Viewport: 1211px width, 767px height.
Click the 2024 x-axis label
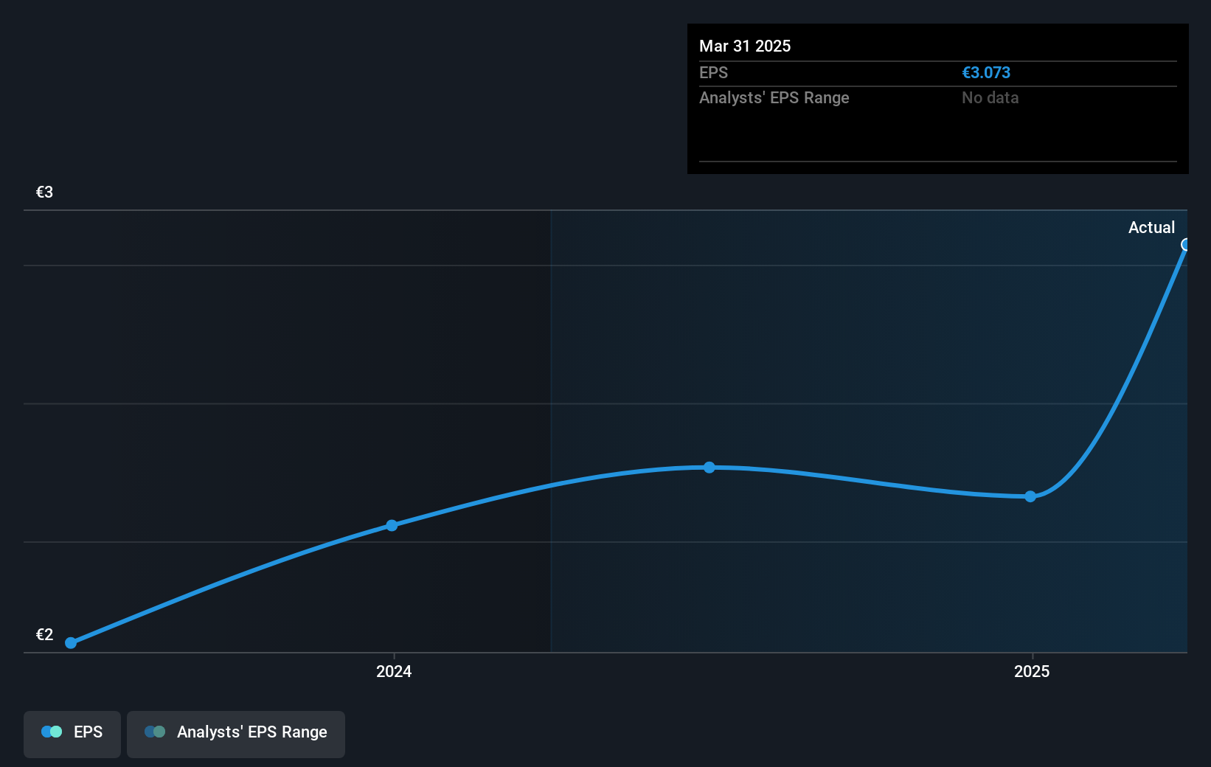pyautogui.click(x=394, y=671)
